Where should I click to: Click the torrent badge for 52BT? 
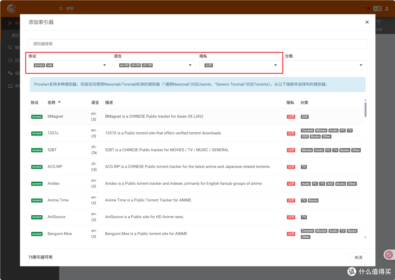coord(37,150)
